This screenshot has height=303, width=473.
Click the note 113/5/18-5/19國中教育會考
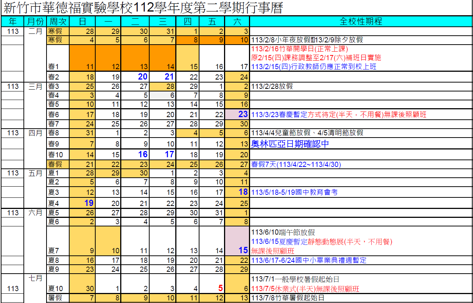pyautogui.click(x=294, y=192)
